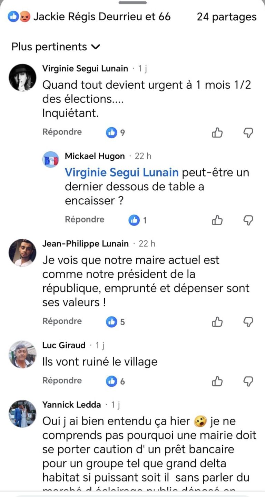Thumbs down Mickael Hugon's reply
The width and height of the screenshot is (265, 497).
tap(248, 220)
